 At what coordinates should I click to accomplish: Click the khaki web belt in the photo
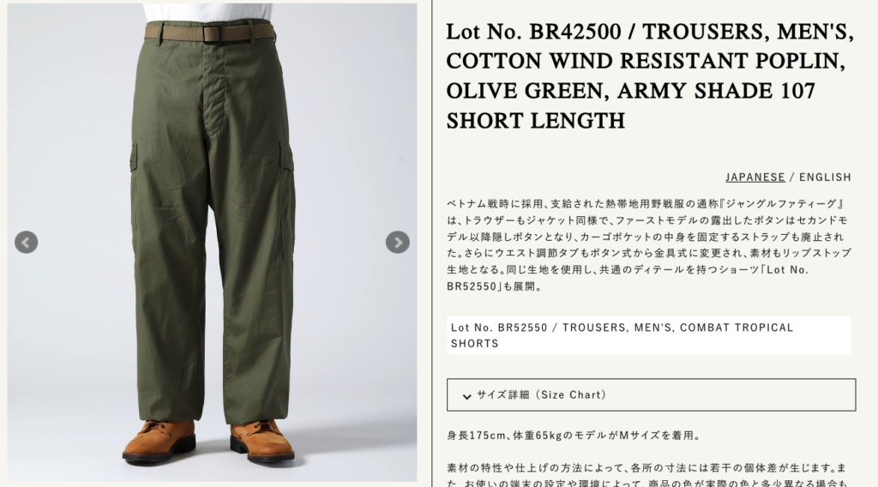click(x=210, y=32)
